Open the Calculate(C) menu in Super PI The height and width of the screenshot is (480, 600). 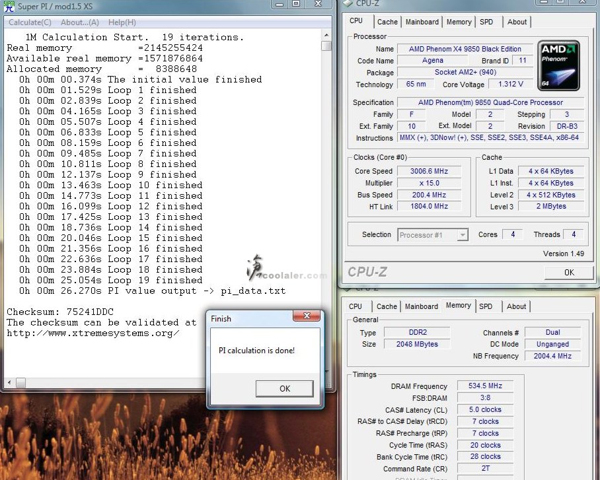pyautogui.click(x=30, y=22)
